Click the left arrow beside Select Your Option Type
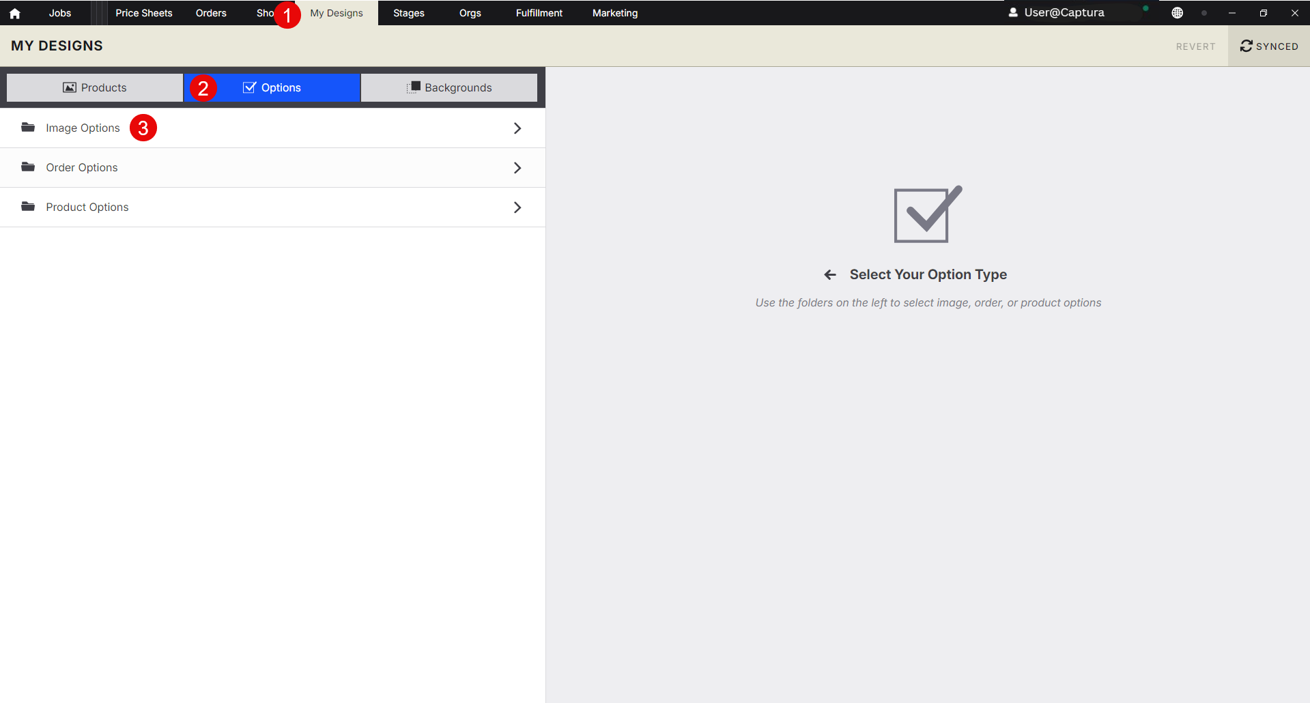 [830, 274]
